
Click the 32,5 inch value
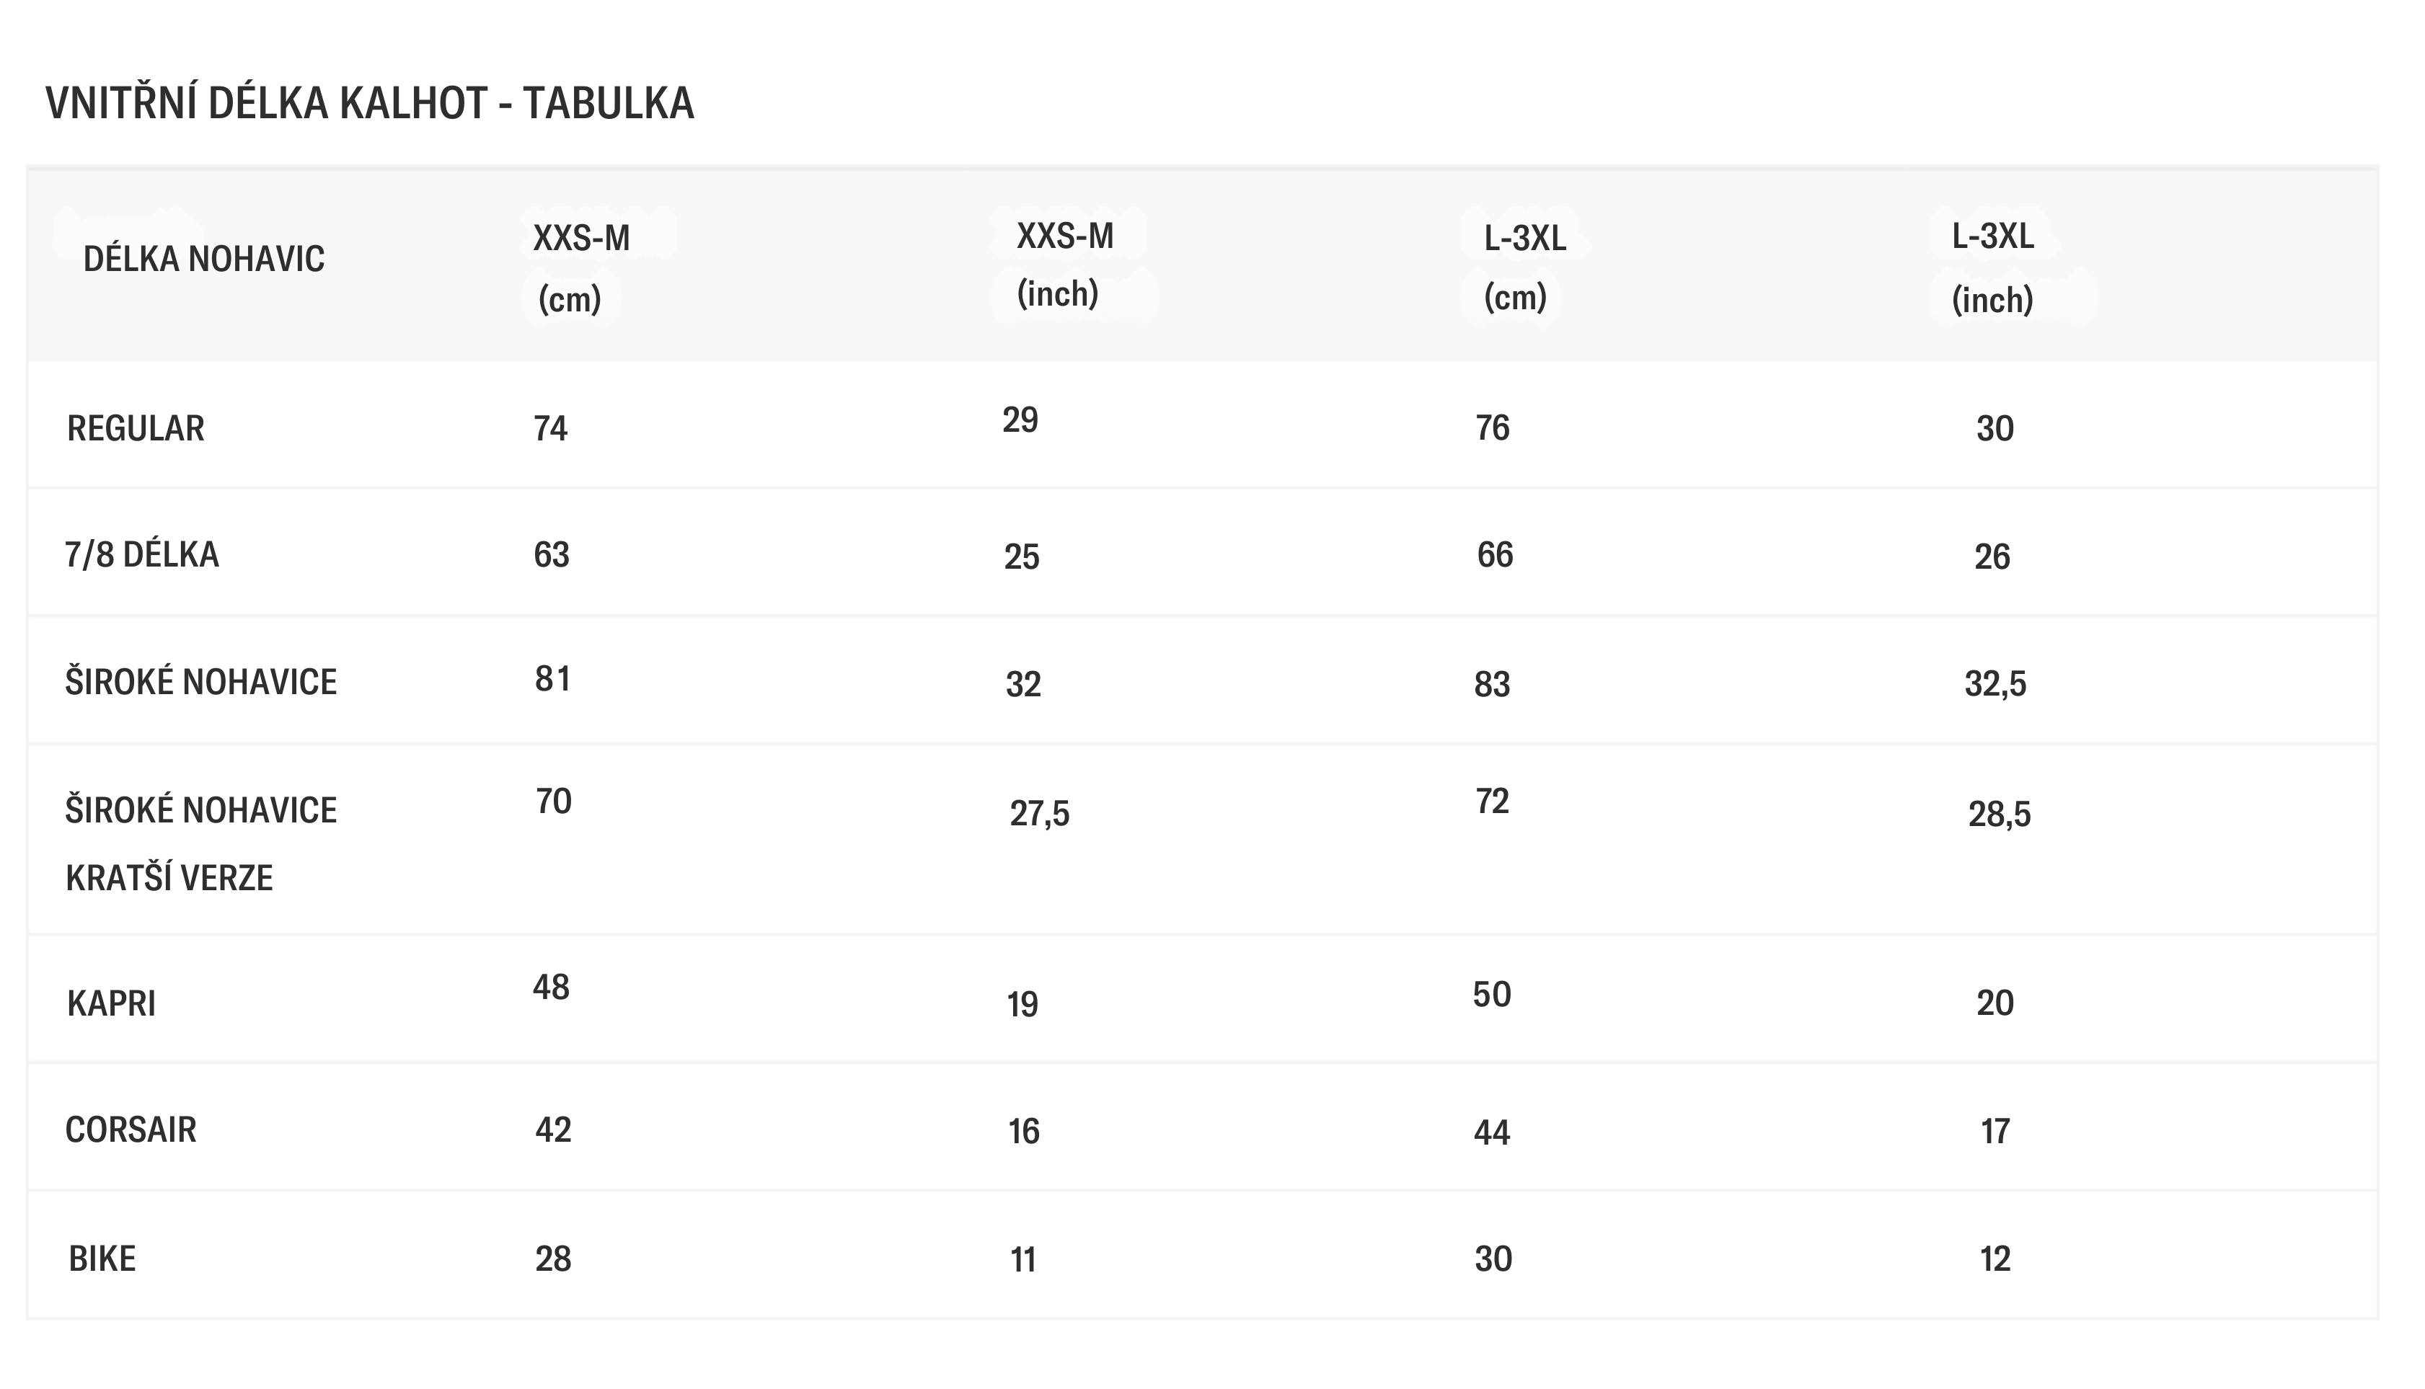tap(1995, 684)
